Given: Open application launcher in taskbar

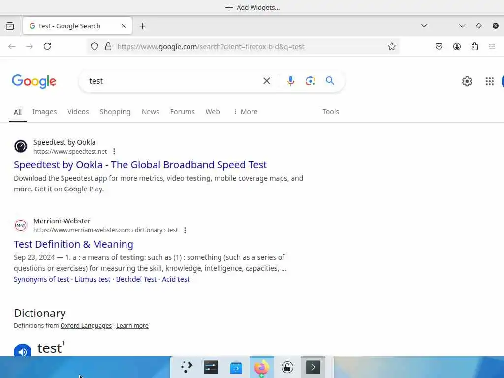Looking at the screenshot, I should click(186, 367).
